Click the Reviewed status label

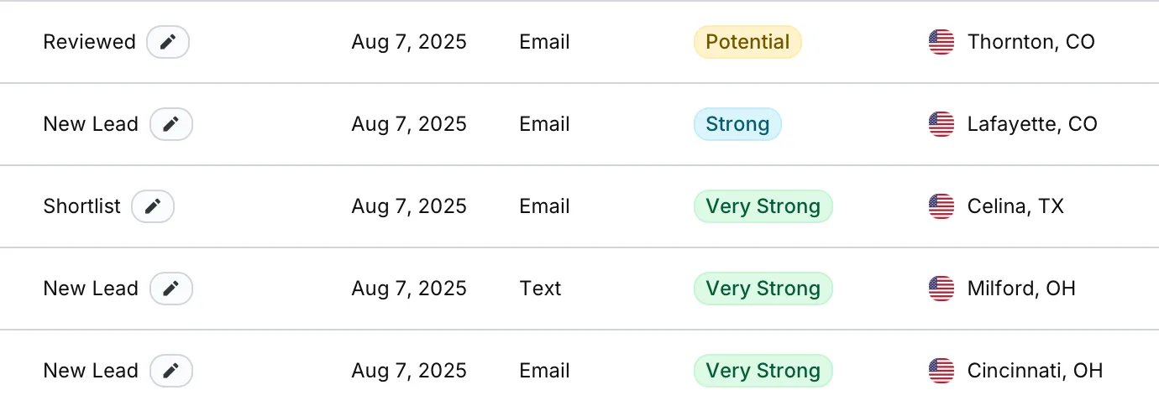pyautogui.click(x=89, y=42)
